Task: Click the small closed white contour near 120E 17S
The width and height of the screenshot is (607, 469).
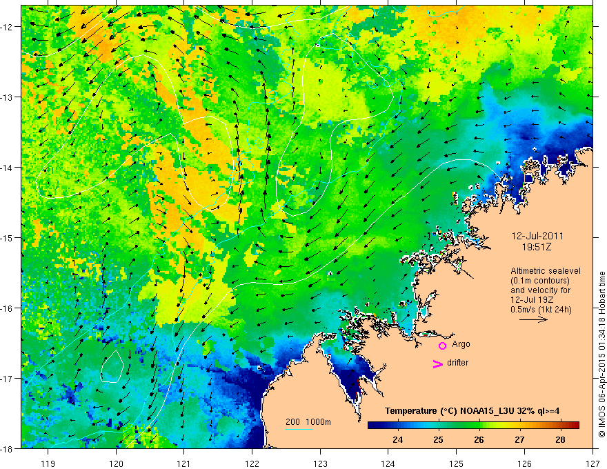Action: coord(112,366)
